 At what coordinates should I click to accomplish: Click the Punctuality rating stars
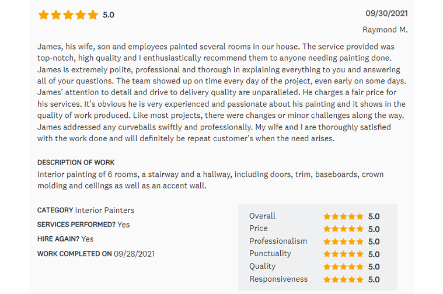click(343, 254)
